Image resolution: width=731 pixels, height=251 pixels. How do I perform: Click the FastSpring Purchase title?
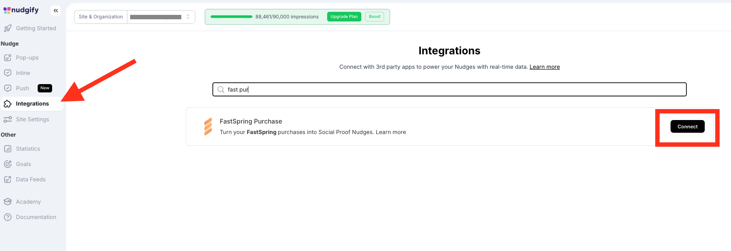251,121
